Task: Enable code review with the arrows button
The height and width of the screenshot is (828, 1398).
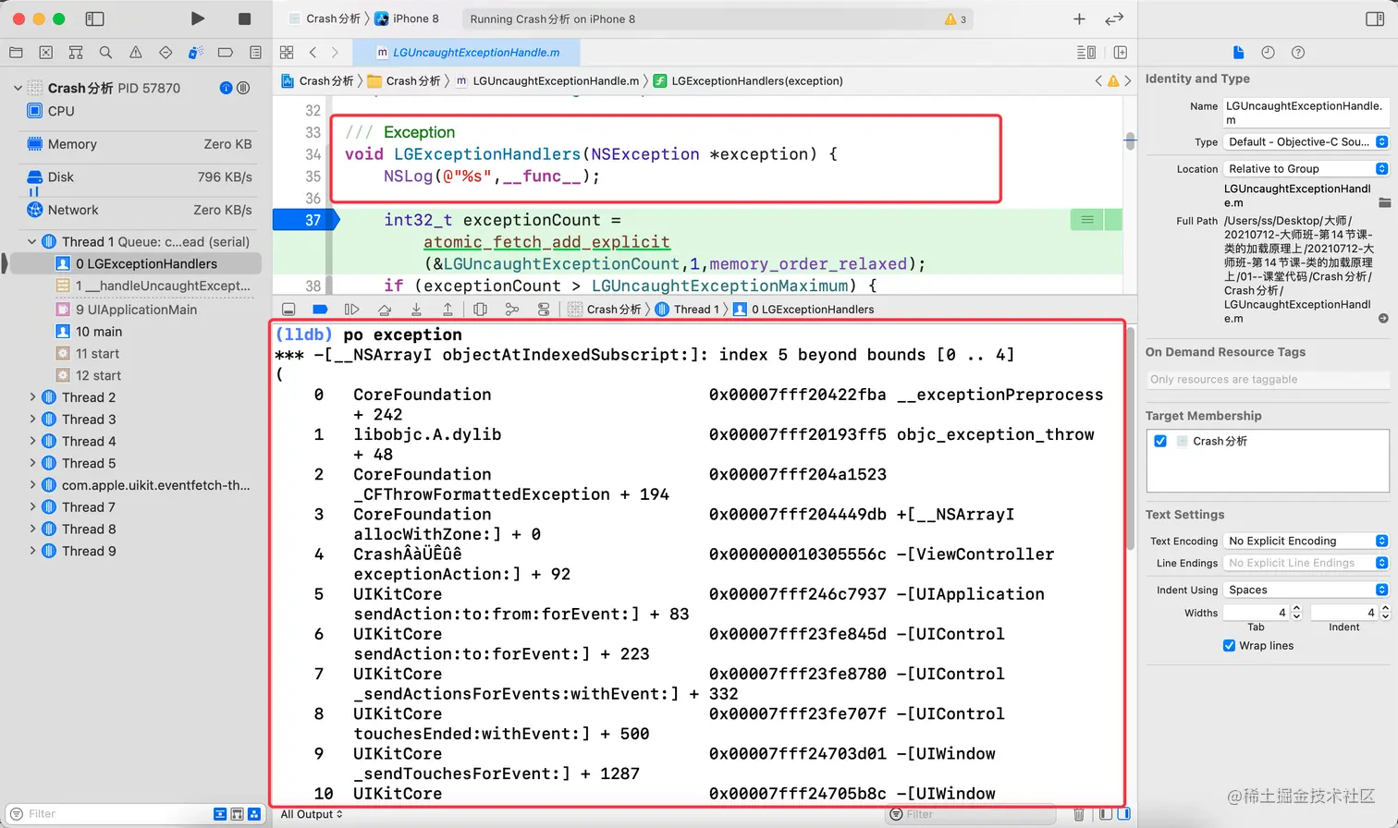Action: (x=1114, y=18)
